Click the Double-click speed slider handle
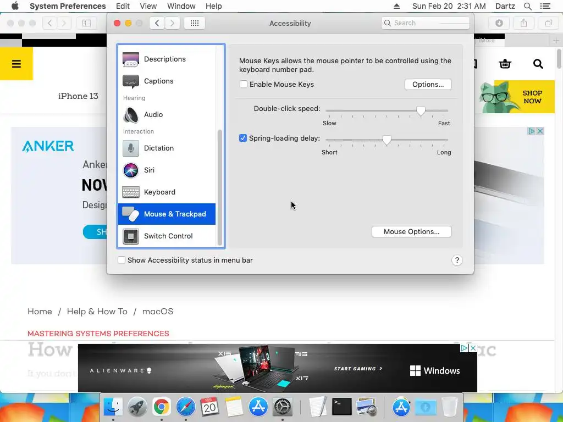This screenshot has width=563, height=422. tap(421, 111)
